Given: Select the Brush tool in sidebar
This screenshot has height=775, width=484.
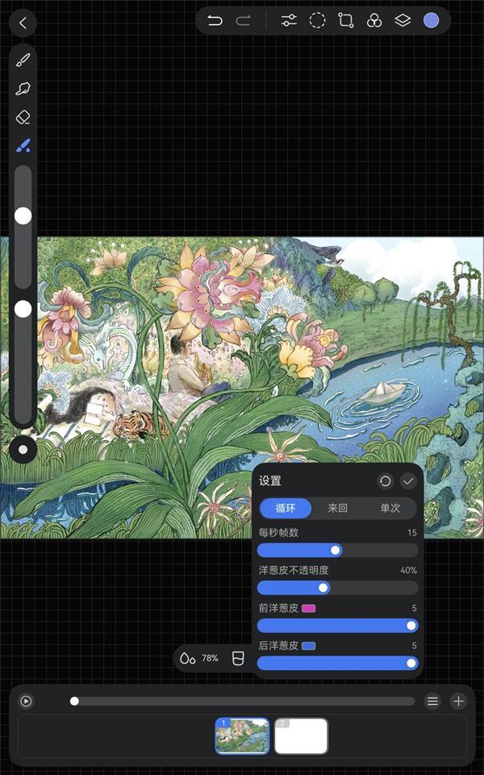Looking at the screenshot, I should [x=23, y=61].
